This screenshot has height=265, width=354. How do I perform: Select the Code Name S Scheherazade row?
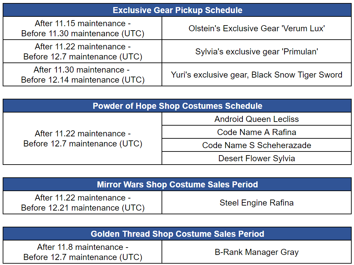pyautogui.click(x=257, y=145)
